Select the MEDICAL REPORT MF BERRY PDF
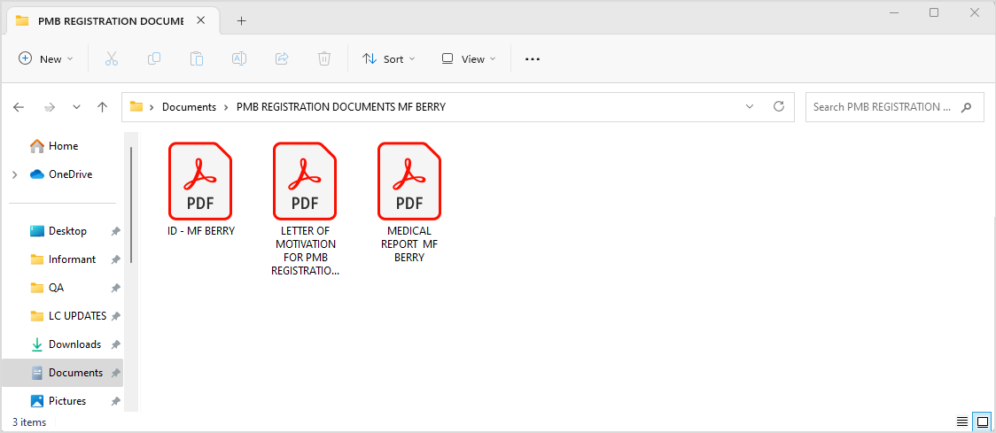The image size is (996, 433). 409,203
